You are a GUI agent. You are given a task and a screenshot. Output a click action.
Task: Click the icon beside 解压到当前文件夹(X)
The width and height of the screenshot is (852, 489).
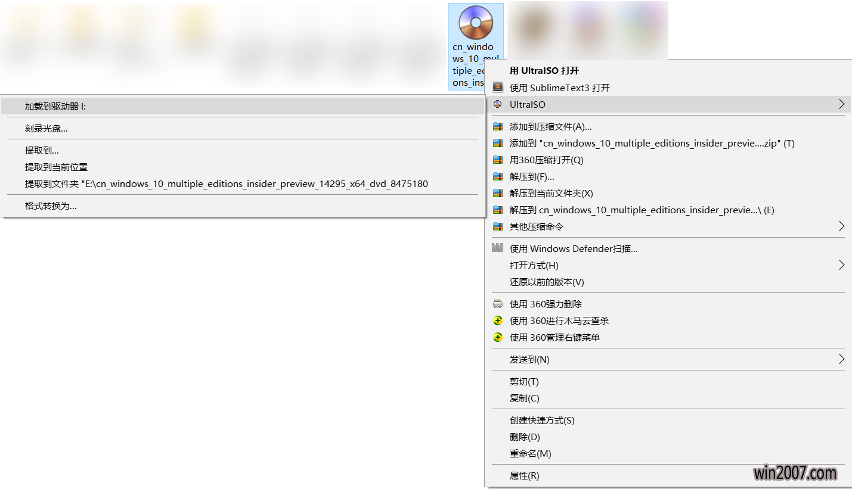pos(498,193)
